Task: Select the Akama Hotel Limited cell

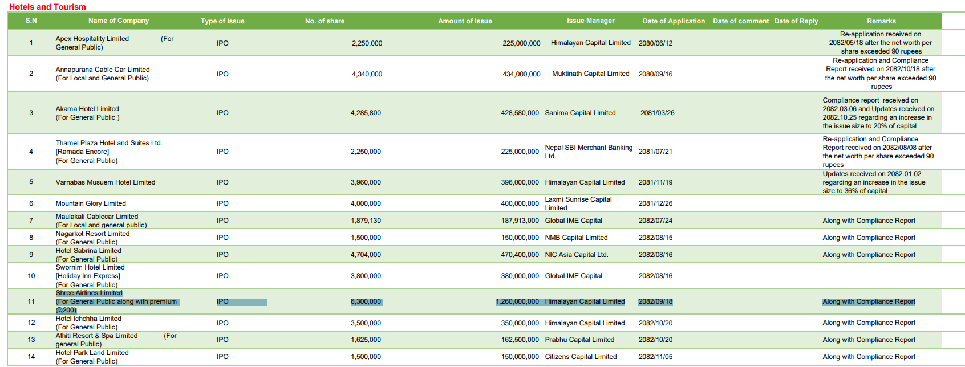Action: (87, 109)
